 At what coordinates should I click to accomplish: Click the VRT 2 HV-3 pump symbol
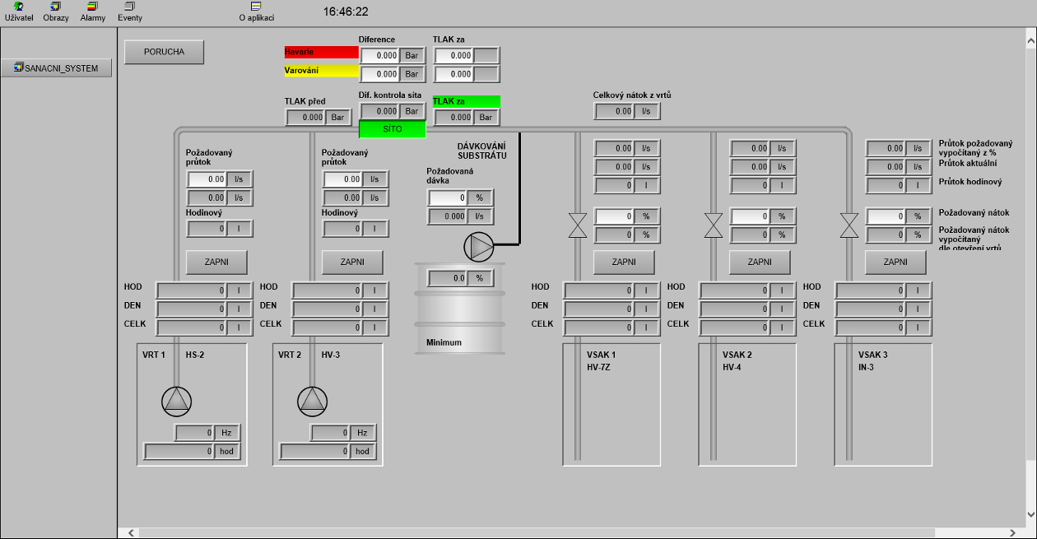coord(312,401)
